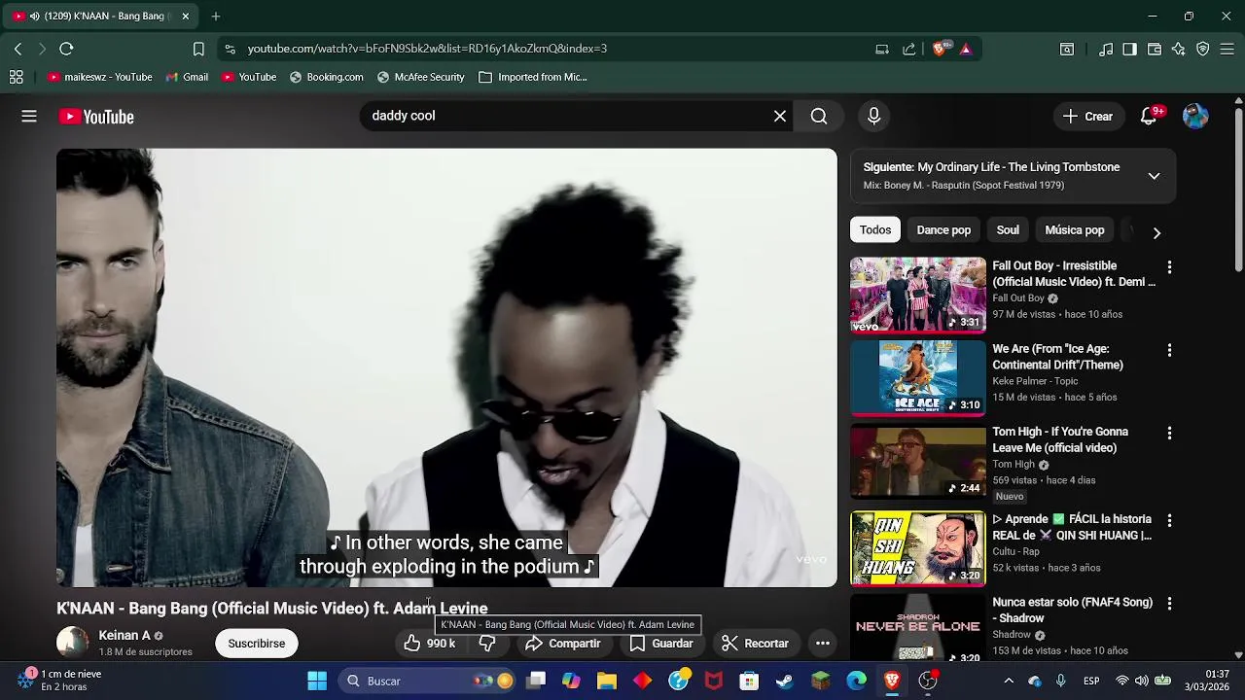Click the address bar URL
This screenshot has width=1245, height=700.
[x=427, y=49]
